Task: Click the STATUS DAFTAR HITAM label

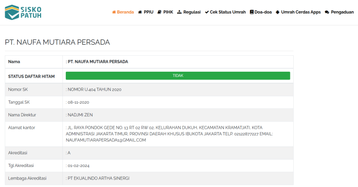Action: 32,77
